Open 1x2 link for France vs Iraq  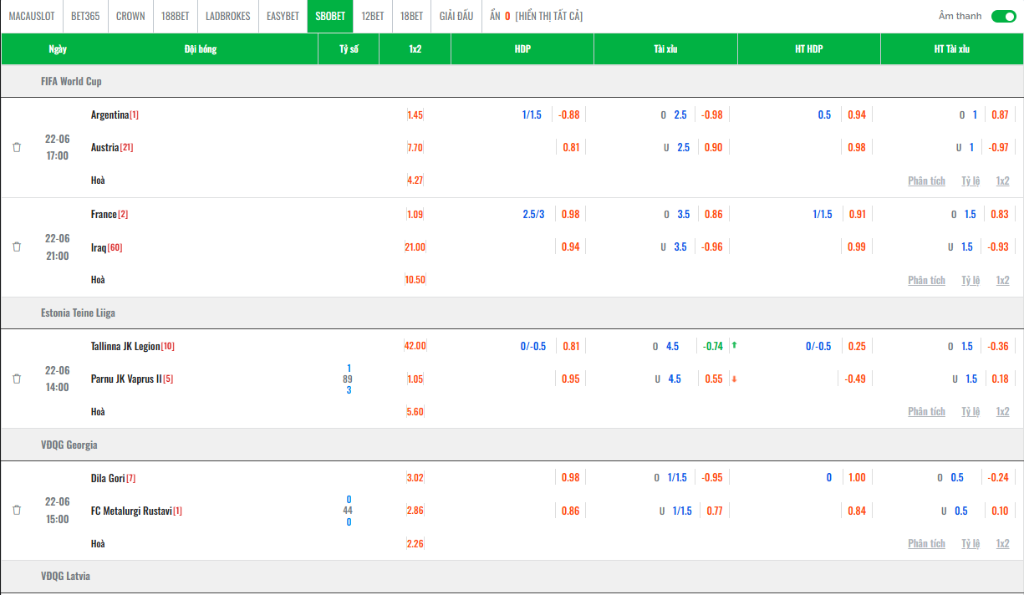[1002, 280]
